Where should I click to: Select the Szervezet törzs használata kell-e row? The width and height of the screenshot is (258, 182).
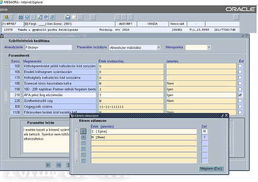60,83
